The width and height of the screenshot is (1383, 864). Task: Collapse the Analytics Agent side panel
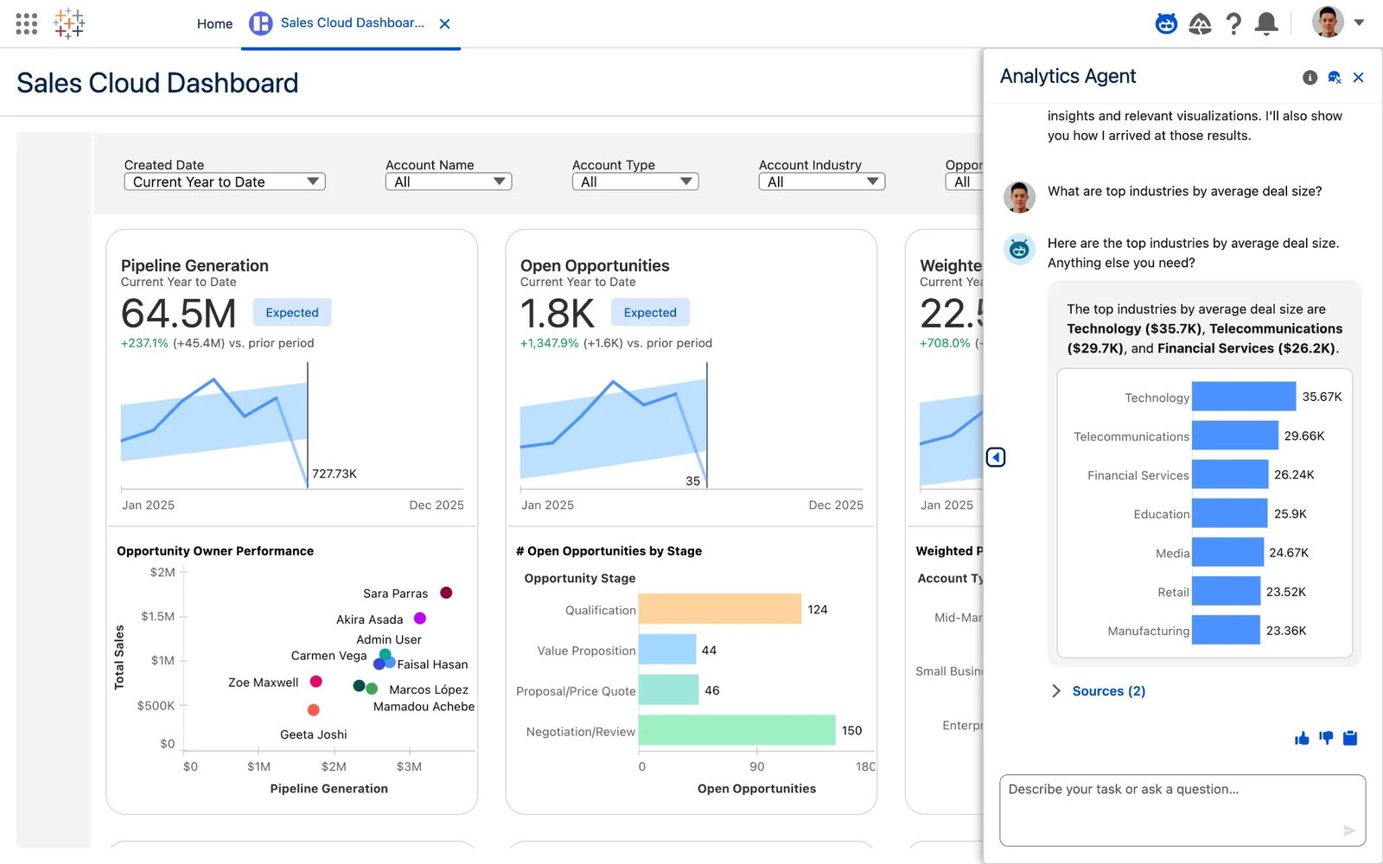coord(996,457)
